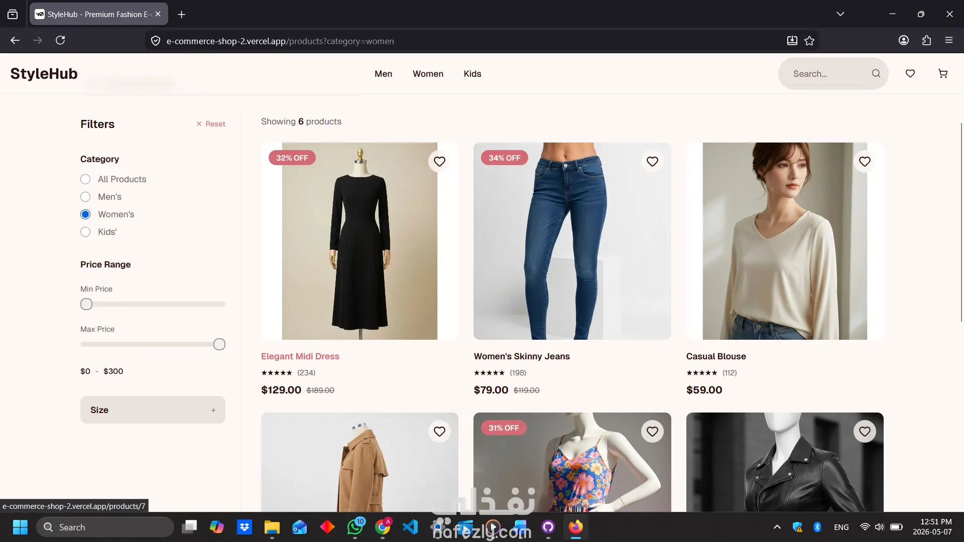
Task: Select the All Products category radio
Action: pyautogui.click(x=85, y=180)
